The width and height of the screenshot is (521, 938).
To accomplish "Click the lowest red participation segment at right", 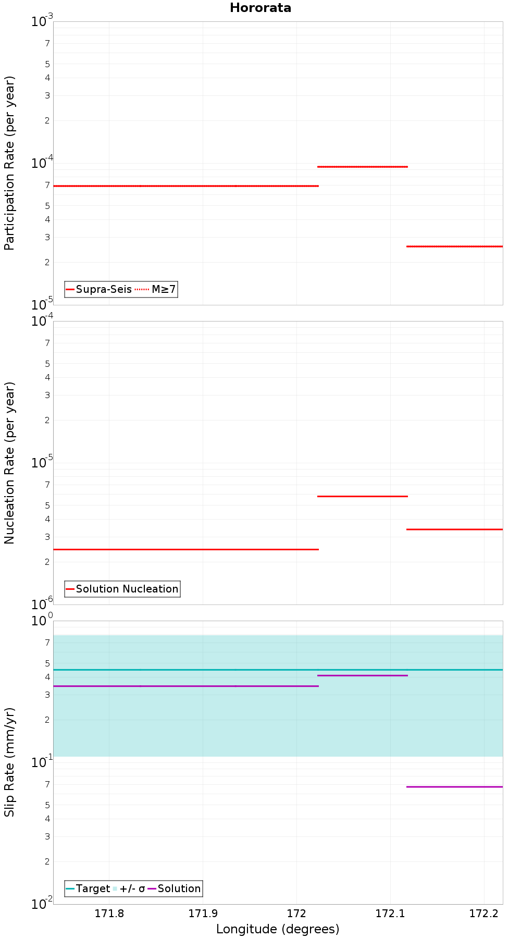I will (454, 246).
